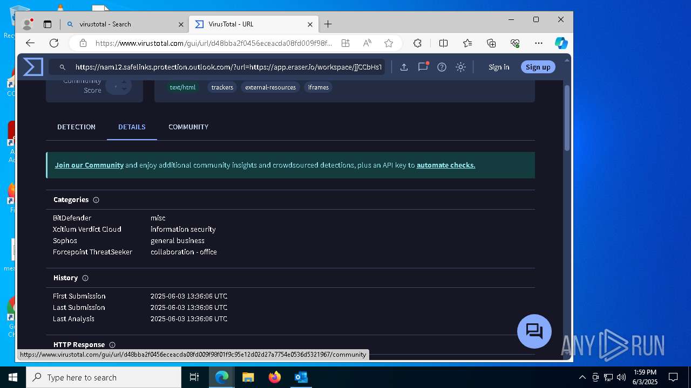Open the Edge apps icon in address bar
This screenshot has height=388, width=691.
click(345, 43)
